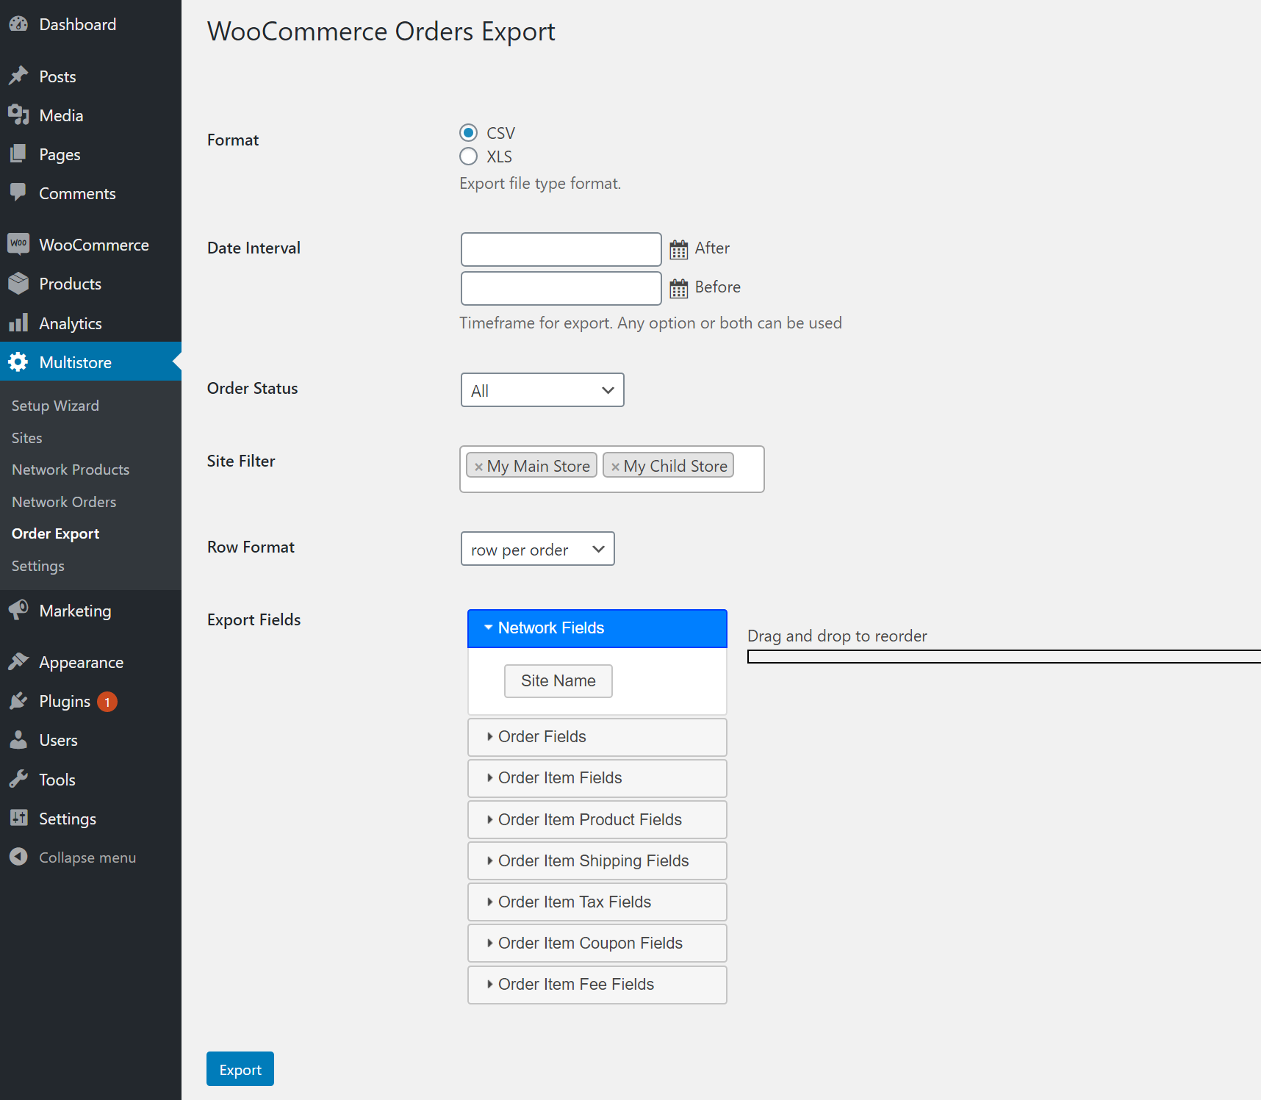The height and width of the screenshot is (1100, 1261).
Task: Click the drag and drop reorder area
Action: tap(1004, 656)
